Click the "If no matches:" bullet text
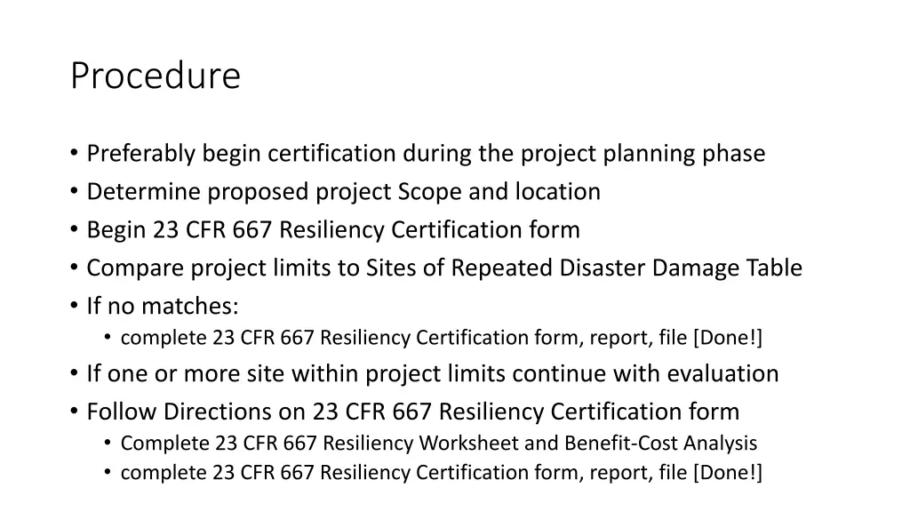 (163, 306)
